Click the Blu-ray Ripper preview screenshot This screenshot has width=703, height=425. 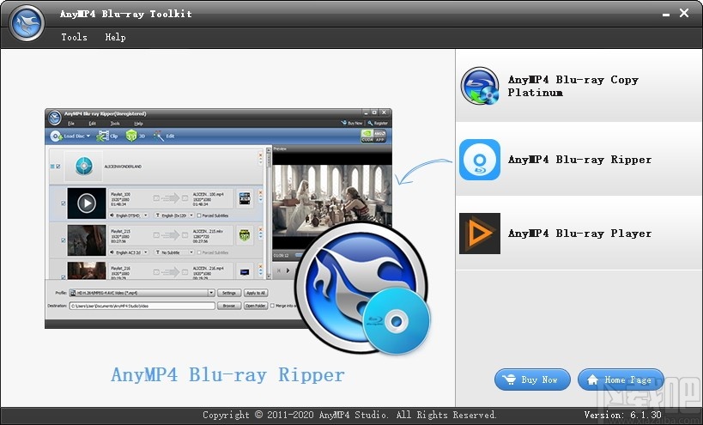[218, 218]
